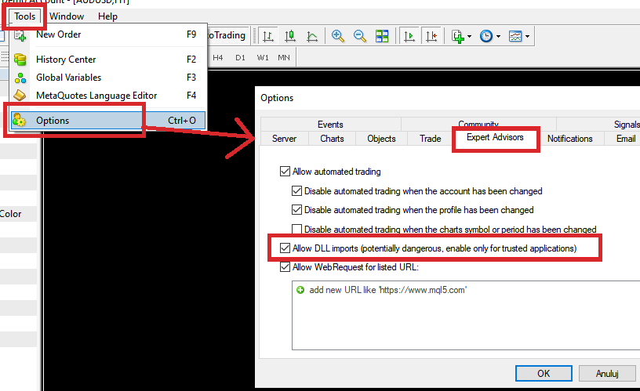The height and width of the screenshot is (391, 640).
Task: Switch to the Notifications tab
Action: coord(569,139)
